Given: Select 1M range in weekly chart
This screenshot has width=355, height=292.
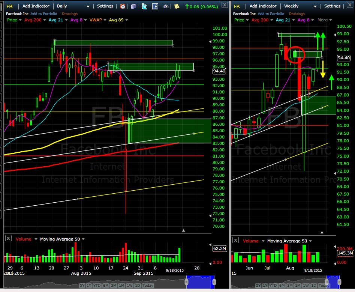Looking at the screenshot, I should pos(298,285).
